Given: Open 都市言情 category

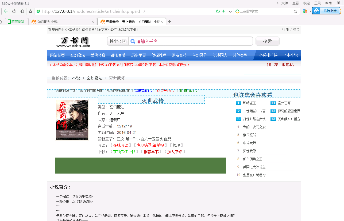Looking at the screenshot, I should (x=118, y=55).
